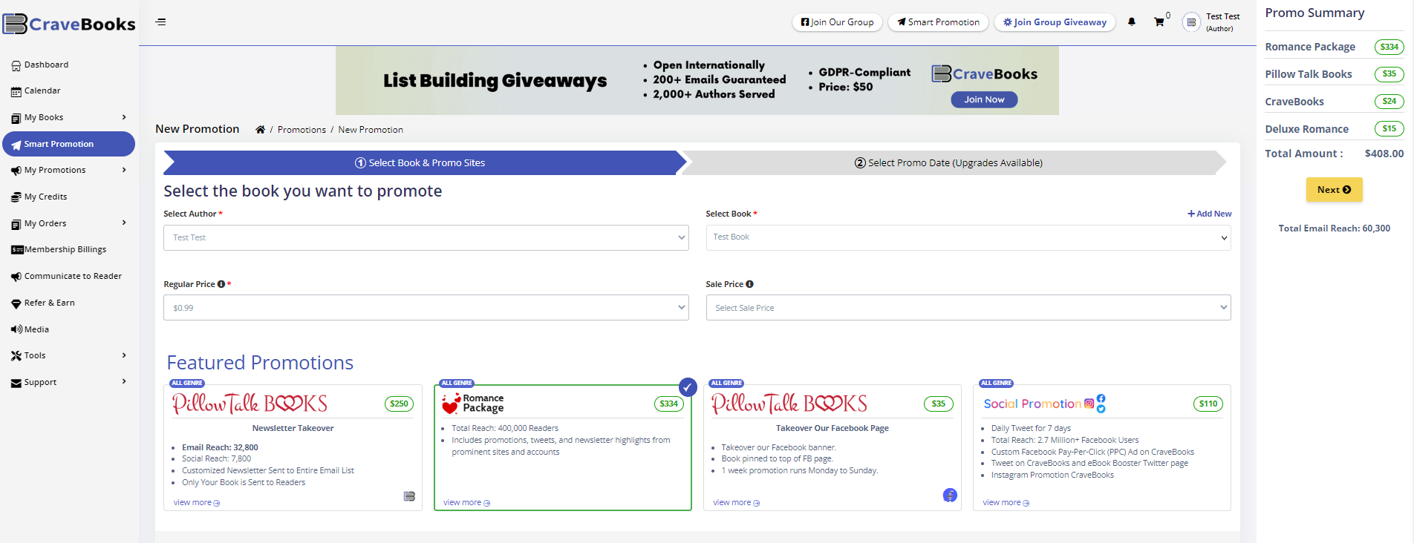Go to Select Book & Promo Sites step
Image resolution: width=1414 pixels, height=543 pixels.
point(420,162)
